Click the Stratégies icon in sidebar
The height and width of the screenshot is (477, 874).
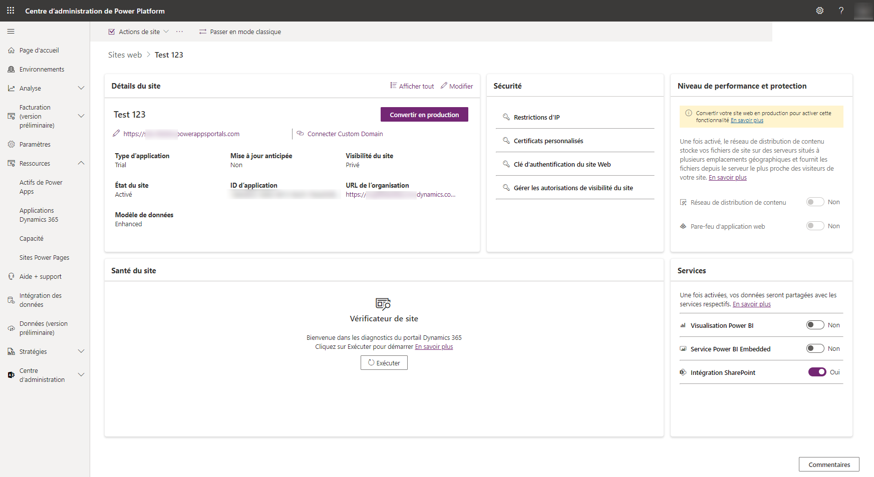pos(11,352)
